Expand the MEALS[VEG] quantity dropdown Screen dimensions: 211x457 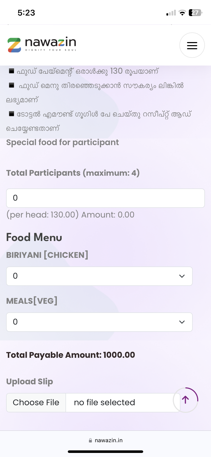pyautogui.click(x=99, y=322)
